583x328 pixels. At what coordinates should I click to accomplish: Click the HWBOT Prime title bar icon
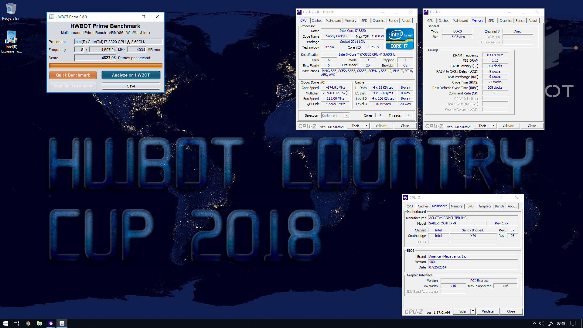(52, 17)
